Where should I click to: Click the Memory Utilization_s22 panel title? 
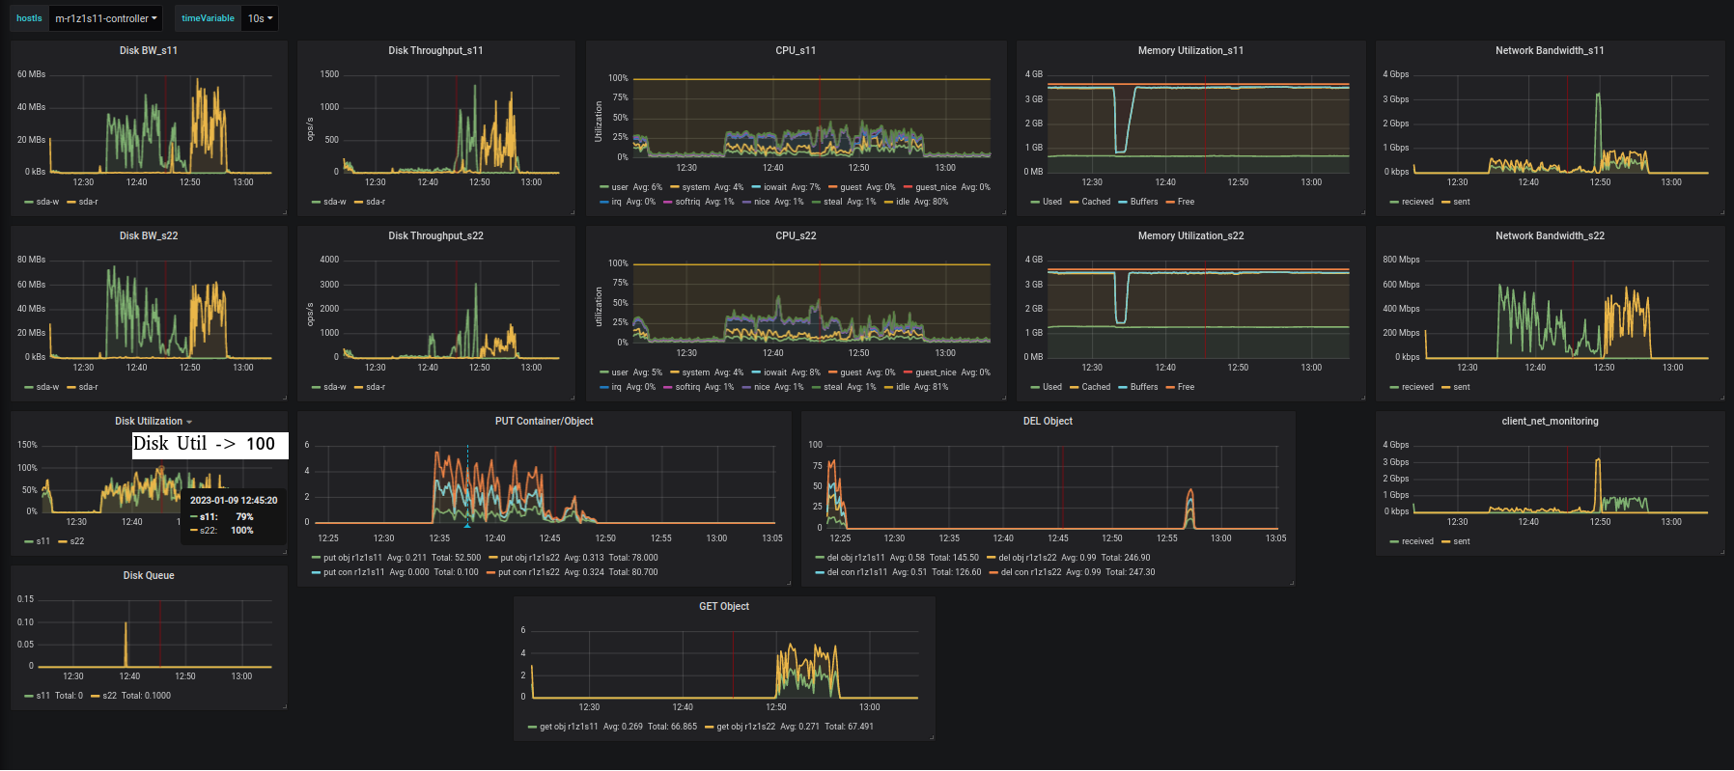[1190, 236]
